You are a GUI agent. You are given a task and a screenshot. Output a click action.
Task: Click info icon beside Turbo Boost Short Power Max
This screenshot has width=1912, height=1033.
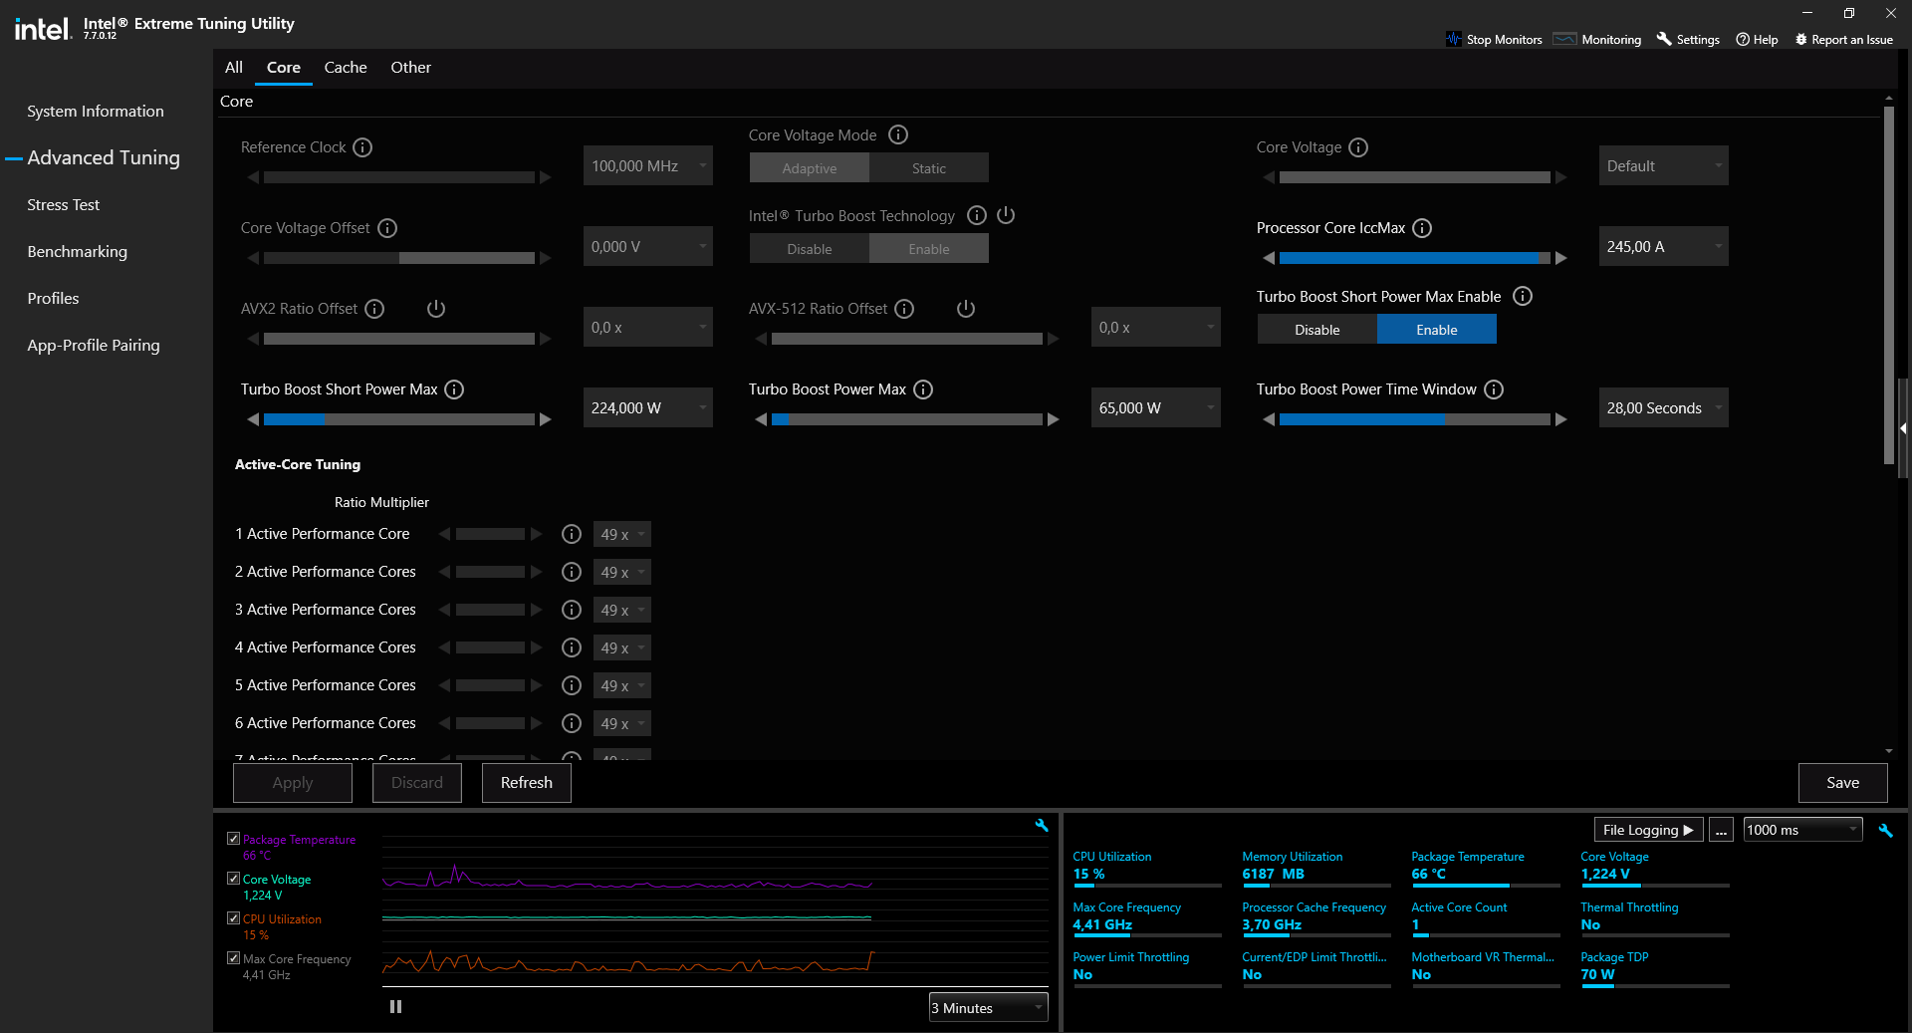454,389
